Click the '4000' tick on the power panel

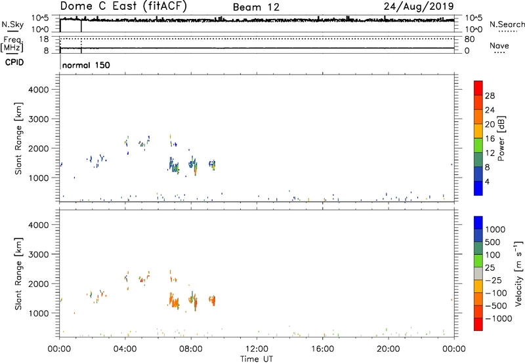tap(39, 90)
